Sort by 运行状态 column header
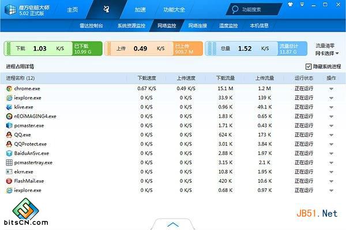This screenshot has width=346, height=230. pyautogui.click(x=304, y=78)
